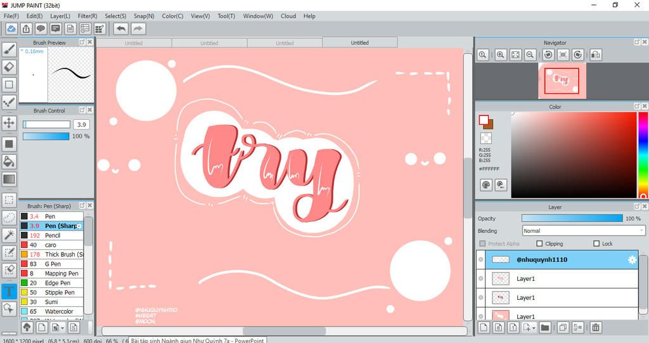Open the Snap menu

point(144,16)
